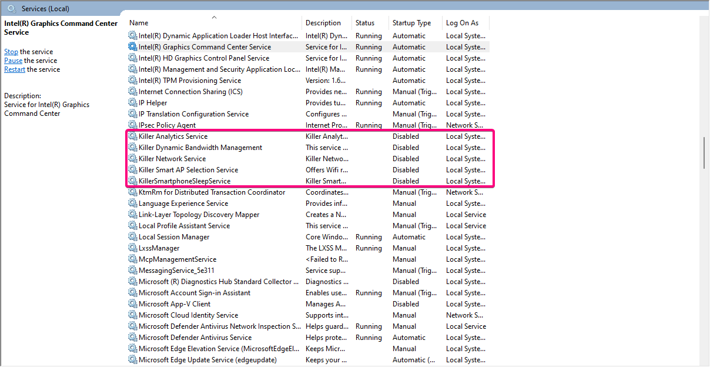The height and width of the screenshot is (367, 710).
Task: Stop the Intel Graphics Command Center service
Action: pyautogui.click(x=11, y=52)
